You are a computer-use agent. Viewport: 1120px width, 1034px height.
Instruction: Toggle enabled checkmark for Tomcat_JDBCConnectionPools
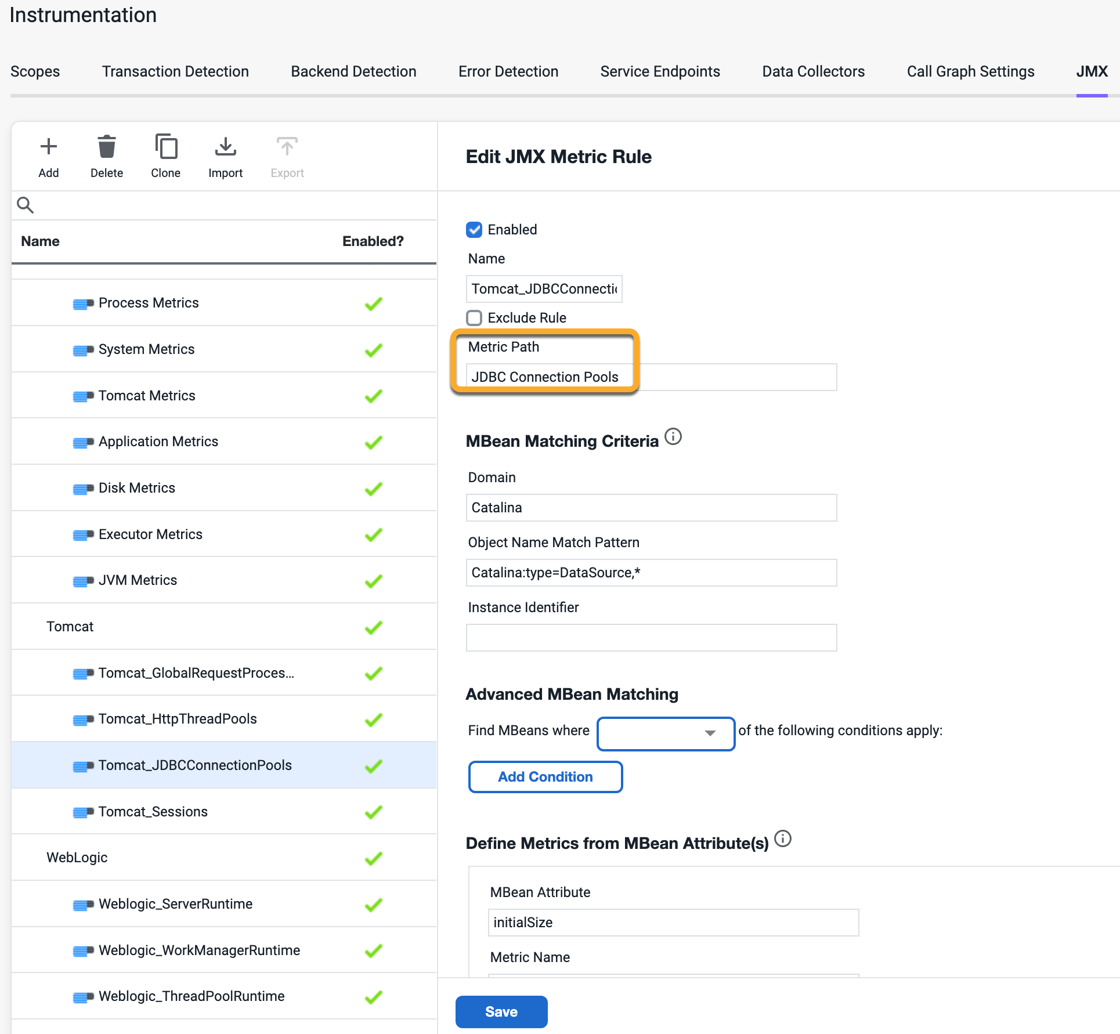(374, 766)
